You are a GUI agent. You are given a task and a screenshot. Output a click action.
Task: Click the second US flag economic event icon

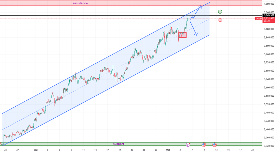pyautogui.click(x=215, y=145)
